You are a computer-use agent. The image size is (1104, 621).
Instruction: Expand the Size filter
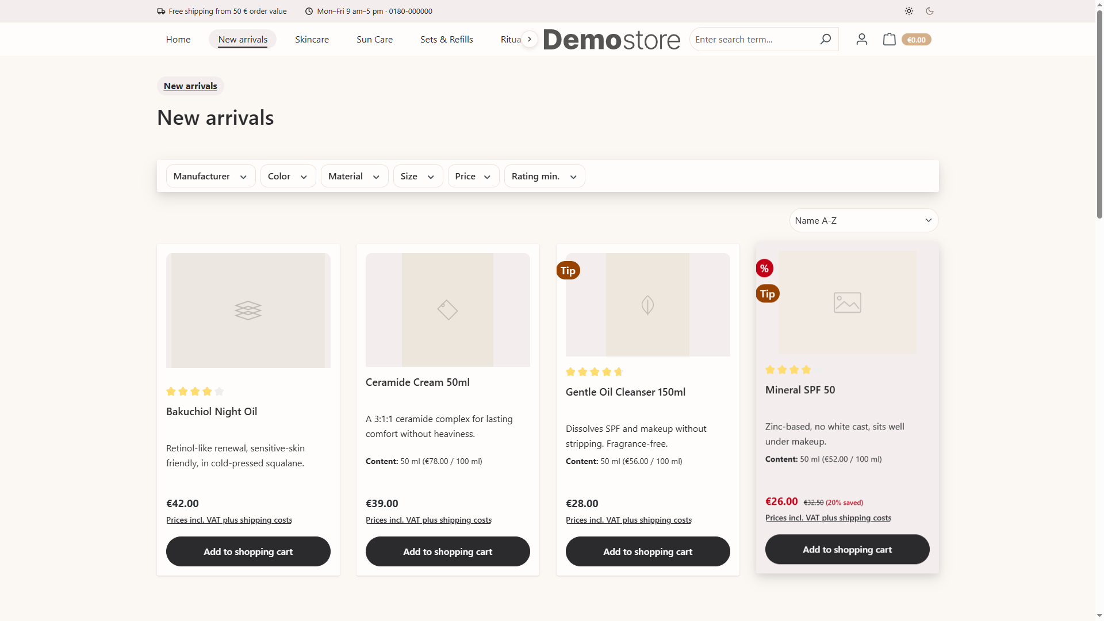(418, 176)
